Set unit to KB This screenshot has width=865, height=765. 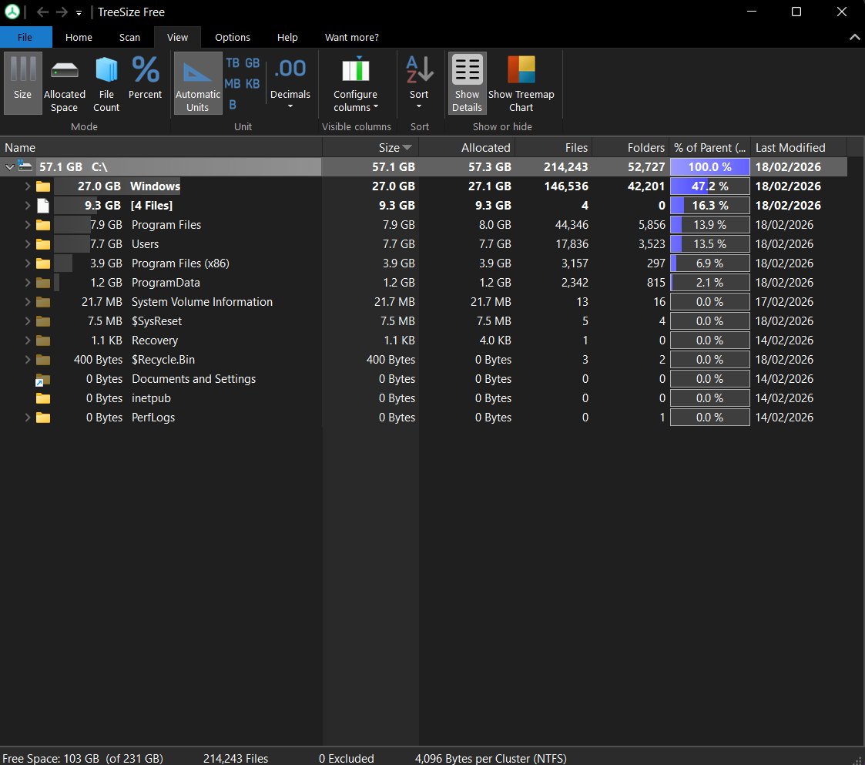point(253,83)
